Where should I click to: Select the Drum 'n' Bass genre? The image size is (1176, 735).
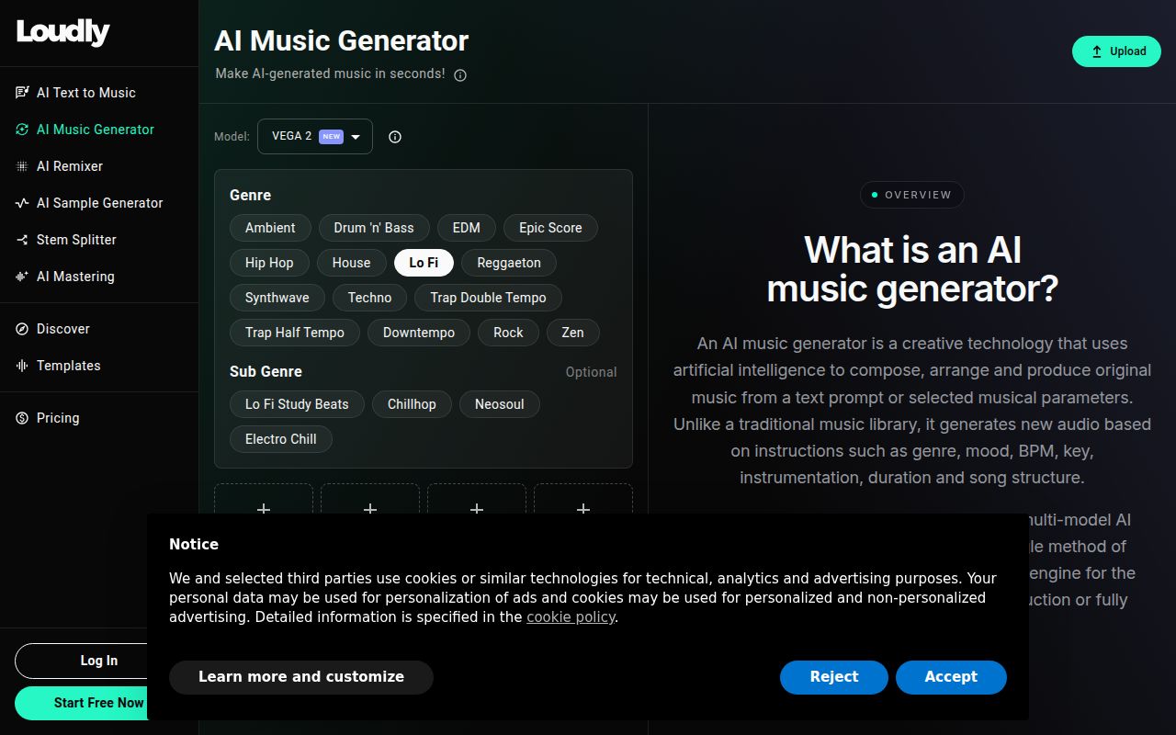coord(374,228)
